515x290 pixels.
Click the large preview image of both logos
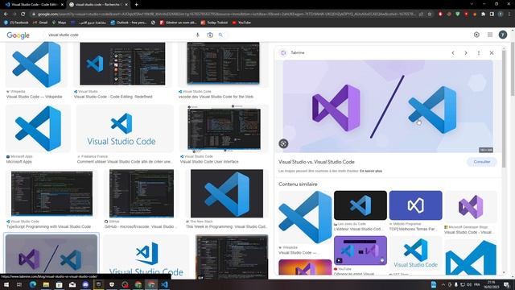pyautogui.click(x=388, y=106)
